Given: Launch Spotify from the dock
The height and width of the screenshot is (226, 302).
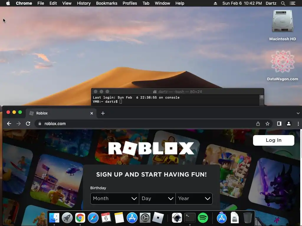Looking at the screenshot, I should [x=203, y=218].
